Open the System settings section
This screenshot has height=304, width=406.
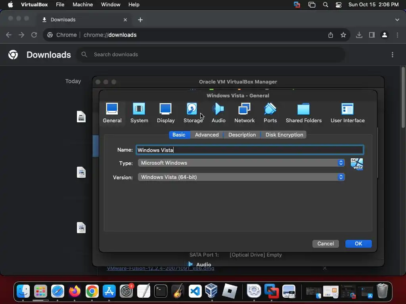click(x=139, y=113)
